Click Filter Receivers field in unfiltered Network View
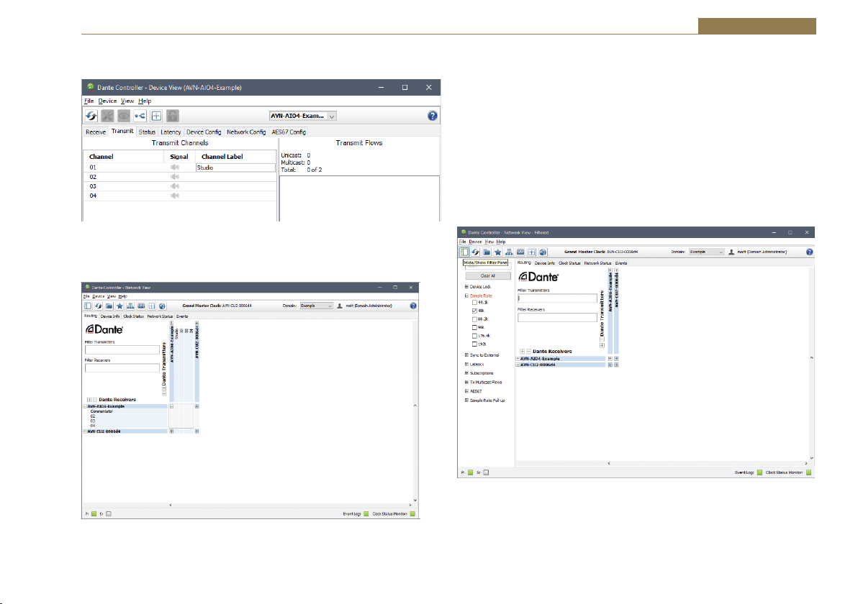Image resolution: width=858 pixels, height=604 pixels. [x=122, y=368]
